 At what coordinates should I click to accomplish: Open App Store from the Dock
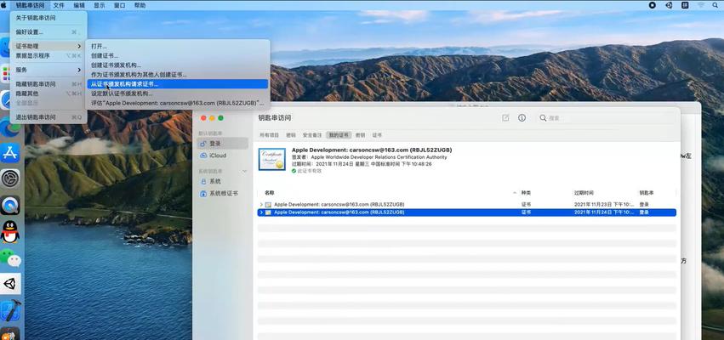[x=9, y=153]
